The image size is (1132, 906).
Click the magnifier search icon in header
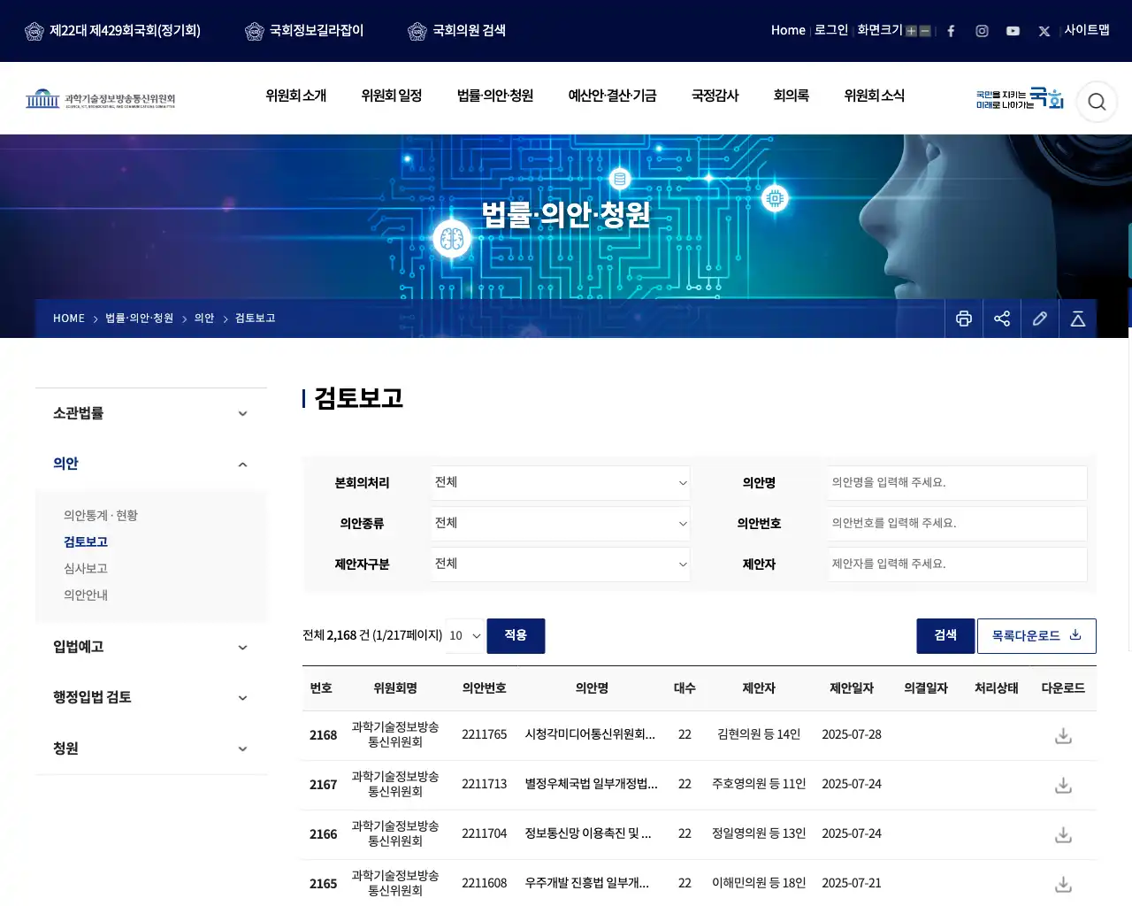click(x=1097, y=102)
